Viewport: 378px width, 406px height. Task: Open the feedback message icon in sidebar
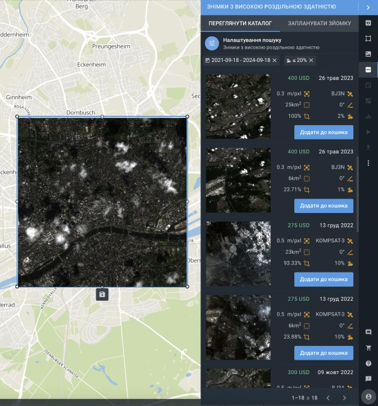tap(368, 379)
